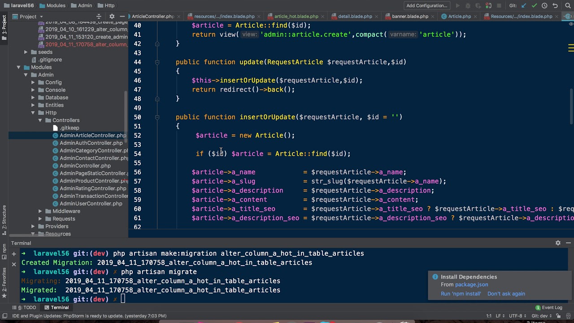Open the Event Log
Image resolution: width=574 pixels, height=323 pixels.
(x=548, y=308)
